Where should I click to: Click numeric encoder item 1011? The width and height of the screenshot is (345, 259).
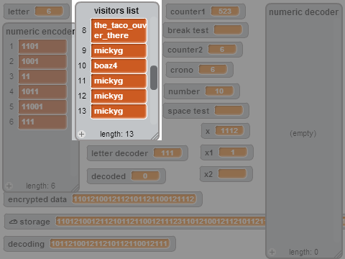coord(42,91)
